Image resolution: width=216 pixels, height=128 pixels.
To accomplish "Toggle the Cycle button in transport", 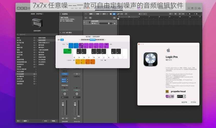I will pyautogui.click(x=92, y=8).
